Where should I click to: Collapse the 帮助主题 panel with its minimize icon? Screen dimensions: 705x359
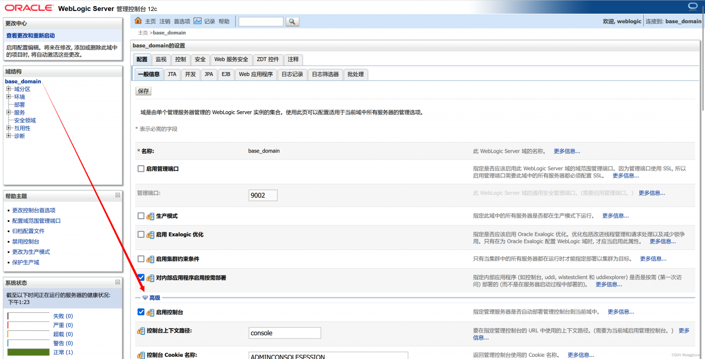pyautogui.click(x=118, y=195)
